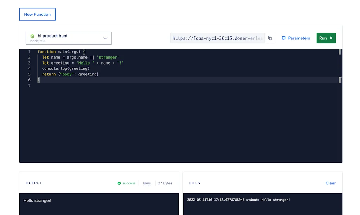Viewport: 360px width, 215px height.
Task: Open the hi-product-hunt function dropdown
Action: pyautogui.click(x=69, y=38)
